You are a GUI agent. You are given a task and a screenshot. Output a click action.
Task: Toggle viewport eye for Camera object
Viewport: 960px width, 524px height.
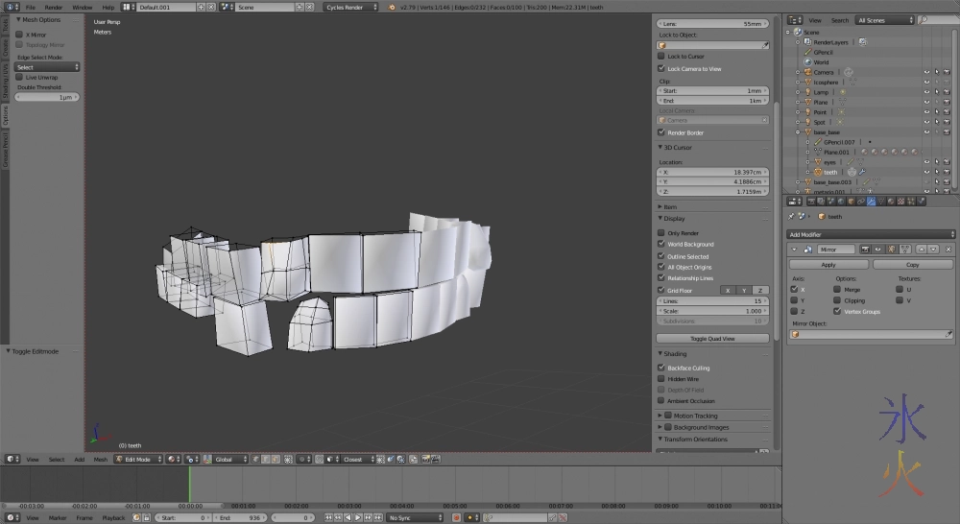point(927,72)
